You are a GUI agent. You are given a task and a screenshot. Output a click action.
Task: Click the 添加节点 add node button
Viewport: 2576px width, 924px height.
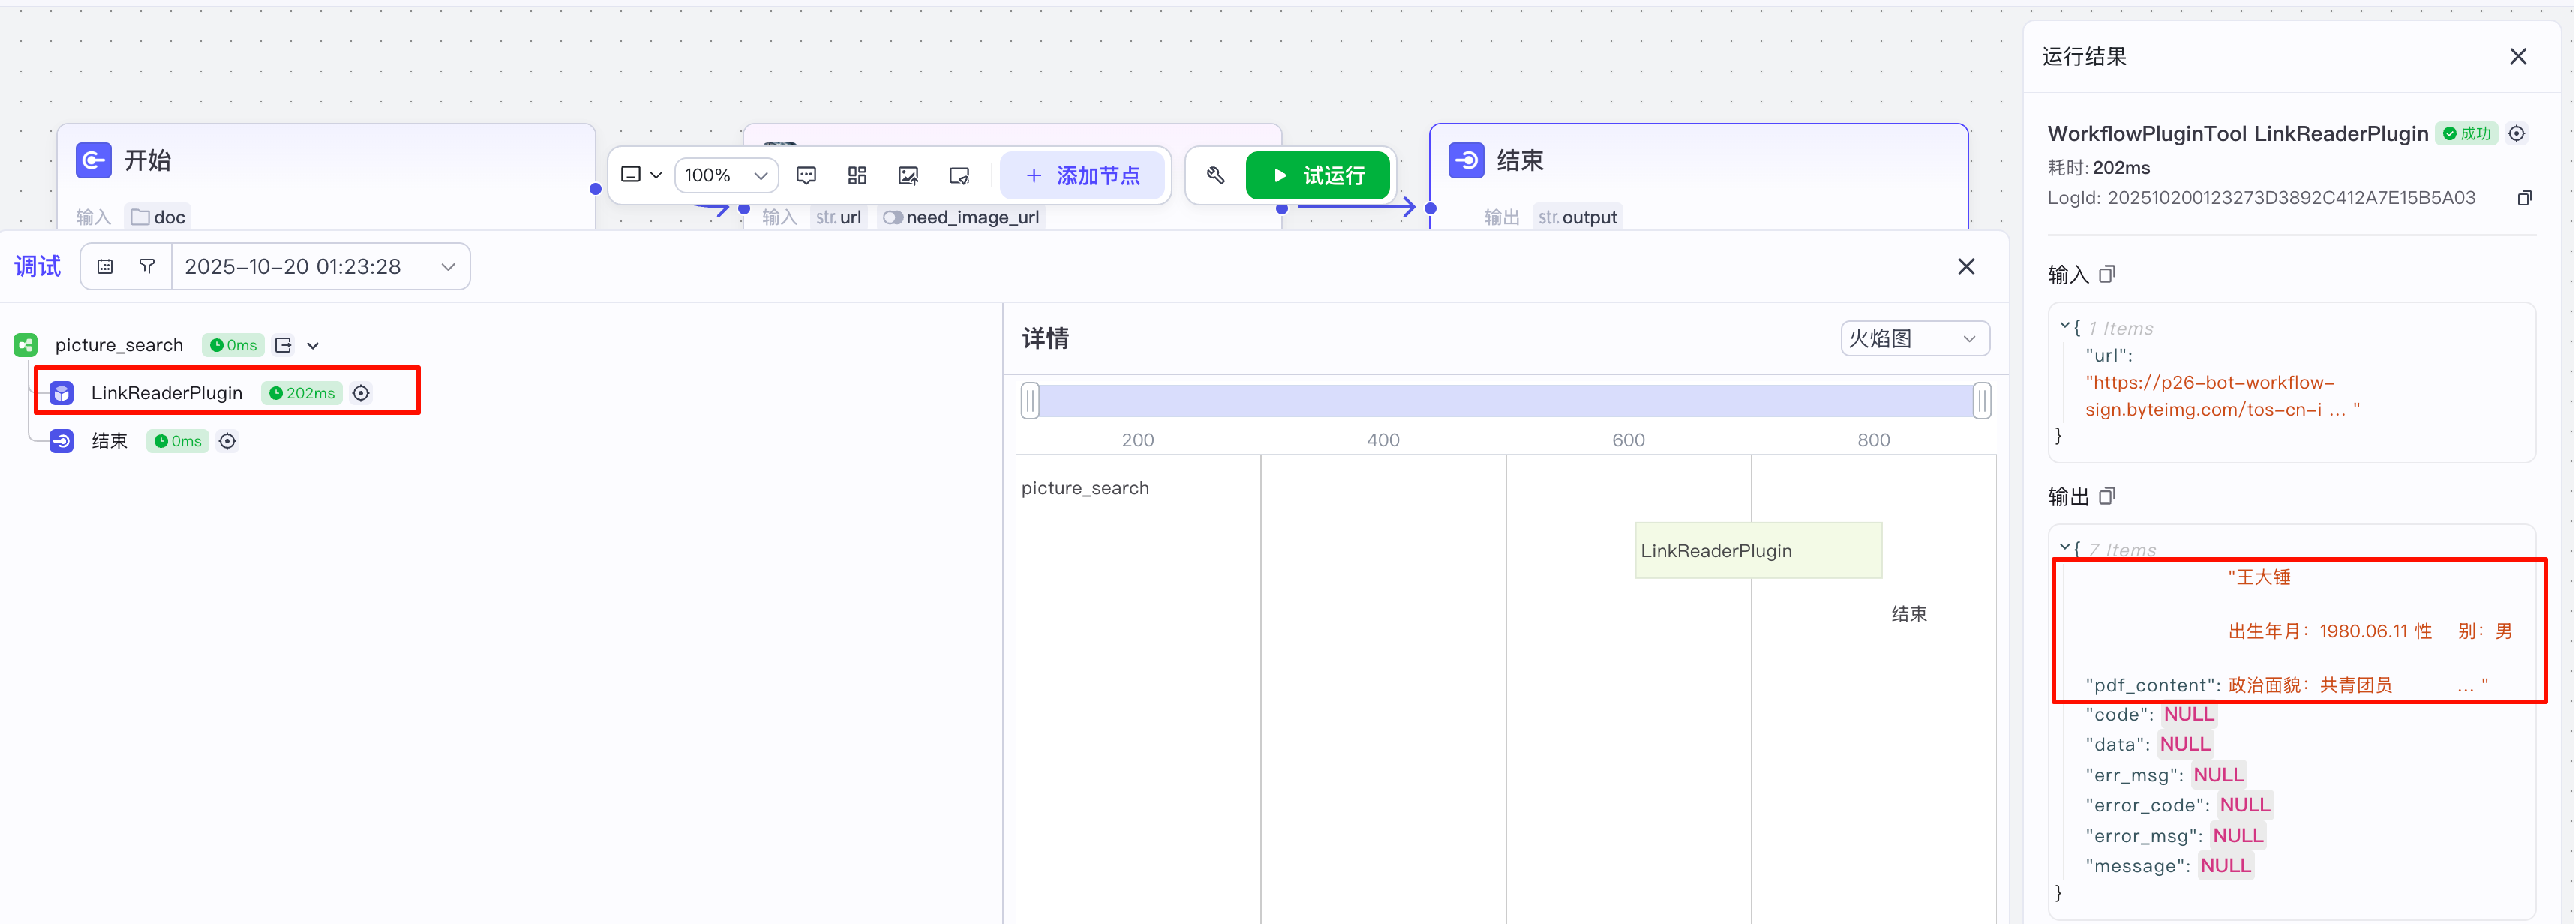coord(1083,176)
